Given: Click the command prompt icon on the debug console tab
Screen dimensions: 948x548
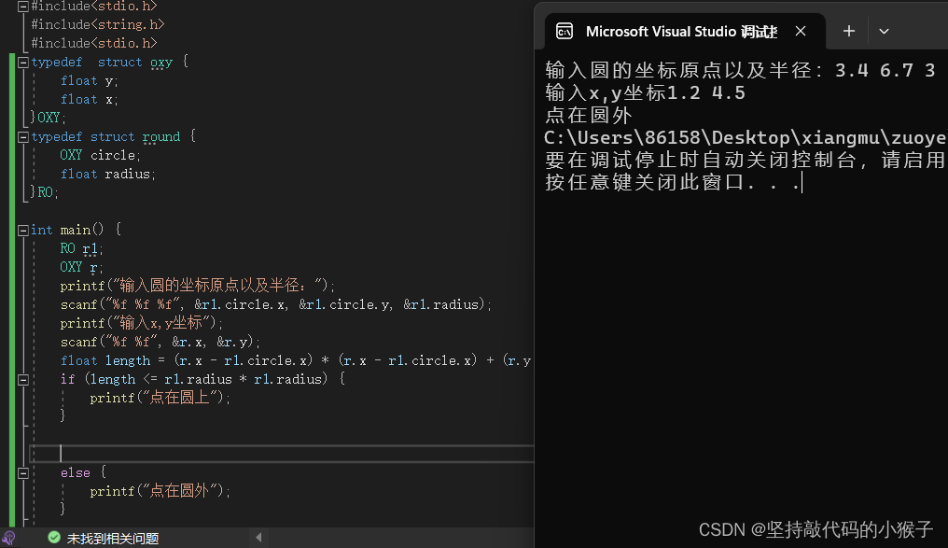Looking at the screenshot, I should [565, 31].
